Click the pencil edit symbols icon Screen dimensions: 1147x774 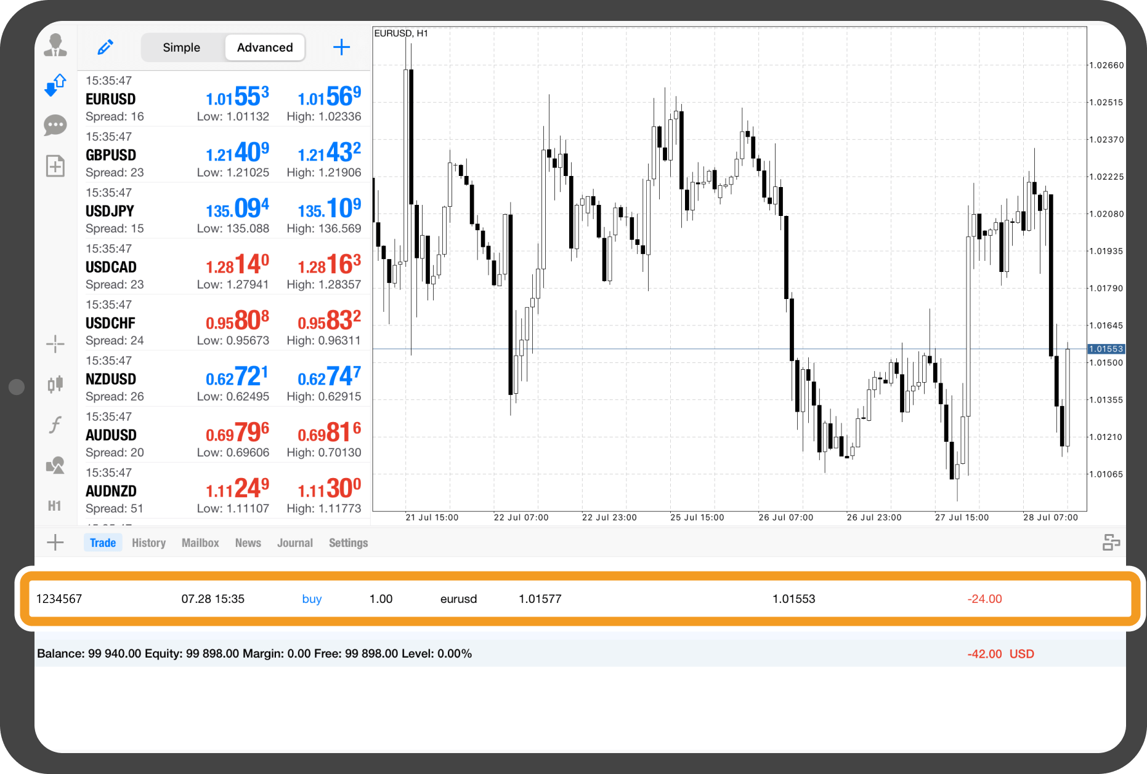[105, 47]
